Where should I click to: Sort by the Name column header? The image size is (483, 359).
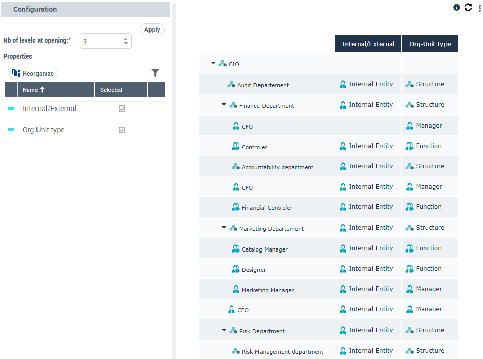coord(33,90)
